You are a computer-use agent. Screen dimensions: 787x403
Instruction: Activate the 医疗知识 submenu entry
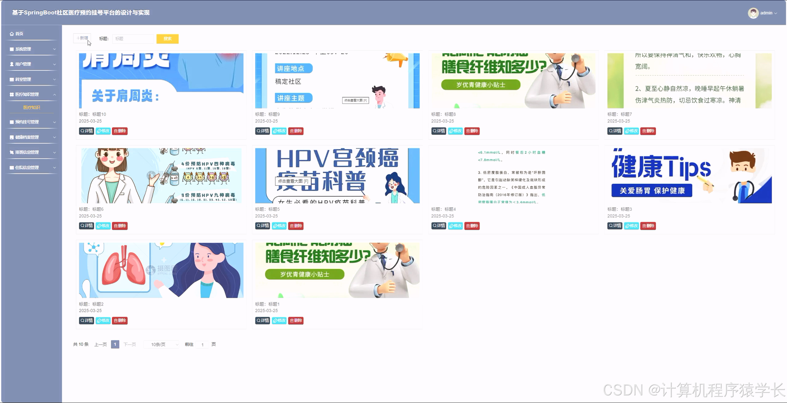[x=32, y=107]
